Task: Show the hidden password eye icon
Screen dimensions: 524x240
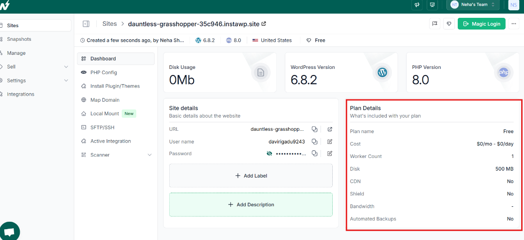Action: (269, 153)
